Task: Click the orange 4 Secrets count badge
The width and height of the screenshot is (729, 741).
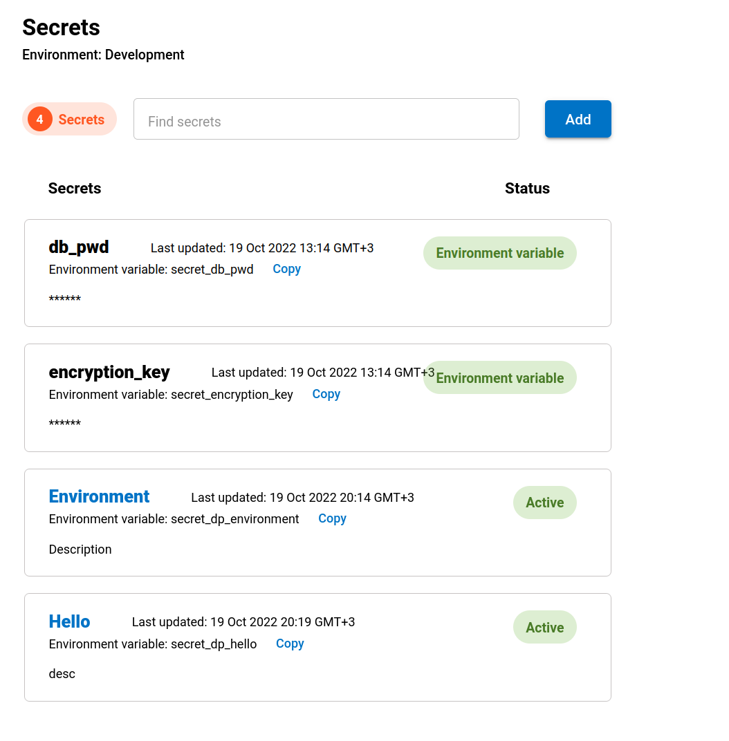Action: click(x=69, y=119)
